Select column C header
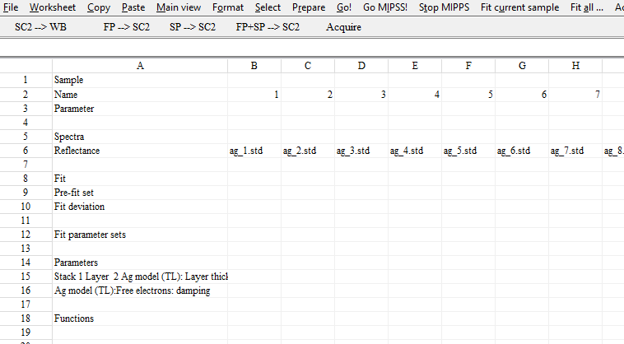This screenshot has width=624, height=344. (x=308, y=66)
